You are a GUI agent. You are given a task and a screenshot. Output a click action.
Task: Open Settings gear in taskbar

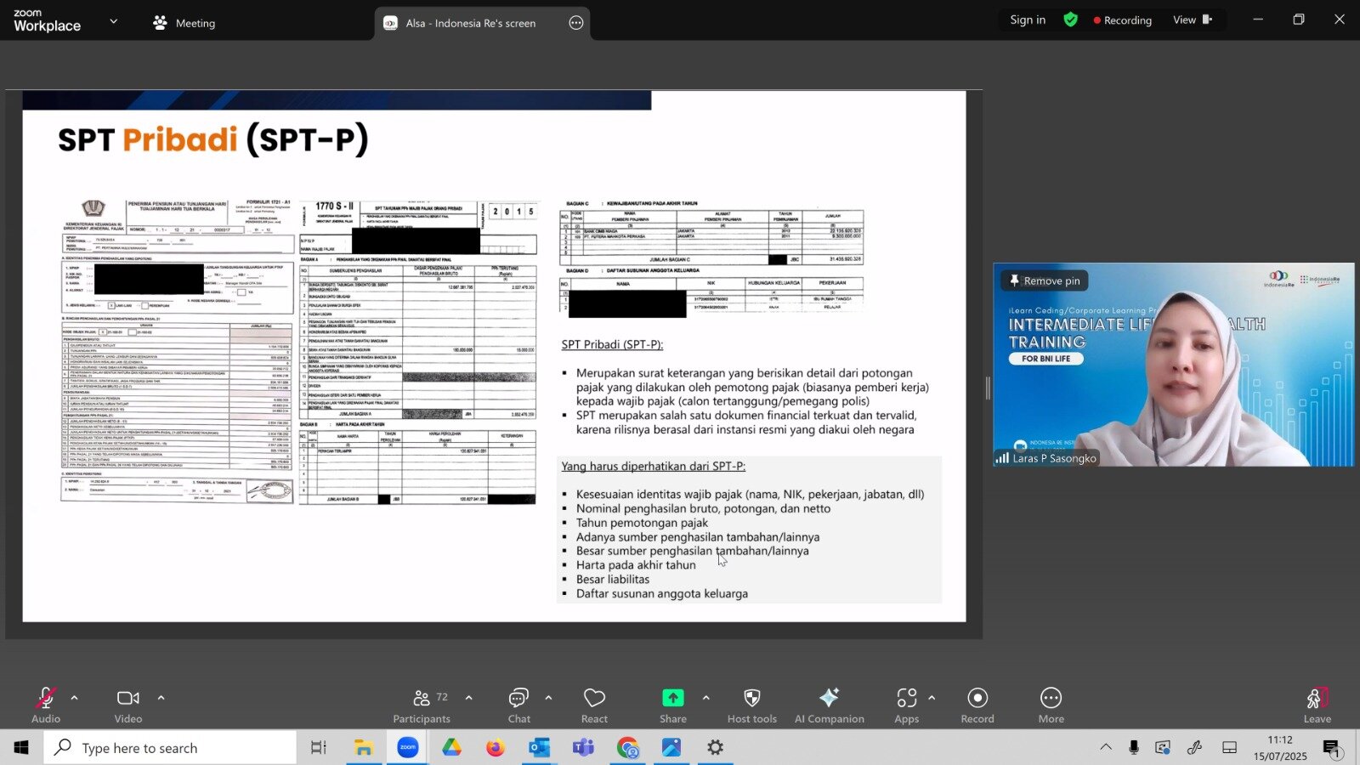[716, 747]
